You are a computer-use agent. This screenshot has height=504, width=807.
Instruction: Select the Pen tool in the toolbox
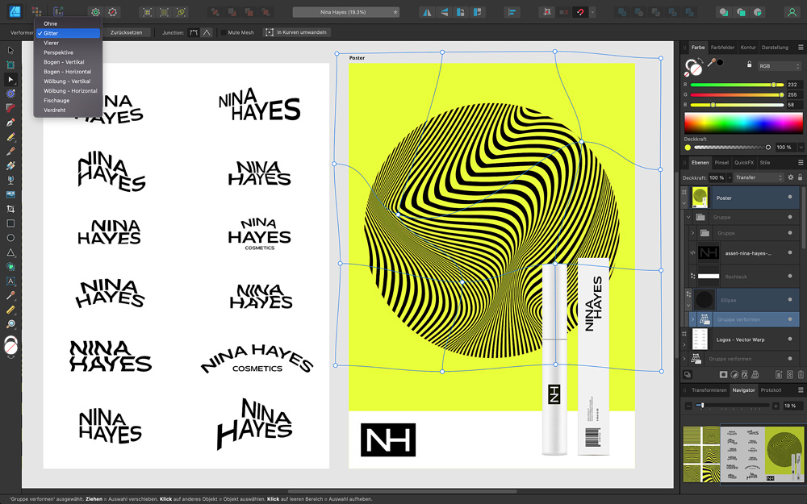(10, 123)
